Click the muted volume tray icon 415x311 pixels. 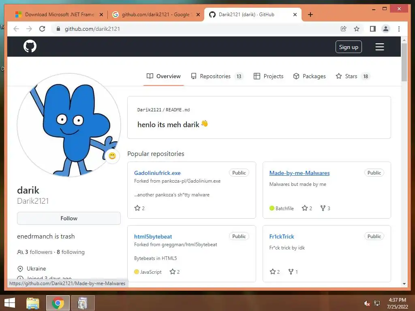[x=367, y=303]
